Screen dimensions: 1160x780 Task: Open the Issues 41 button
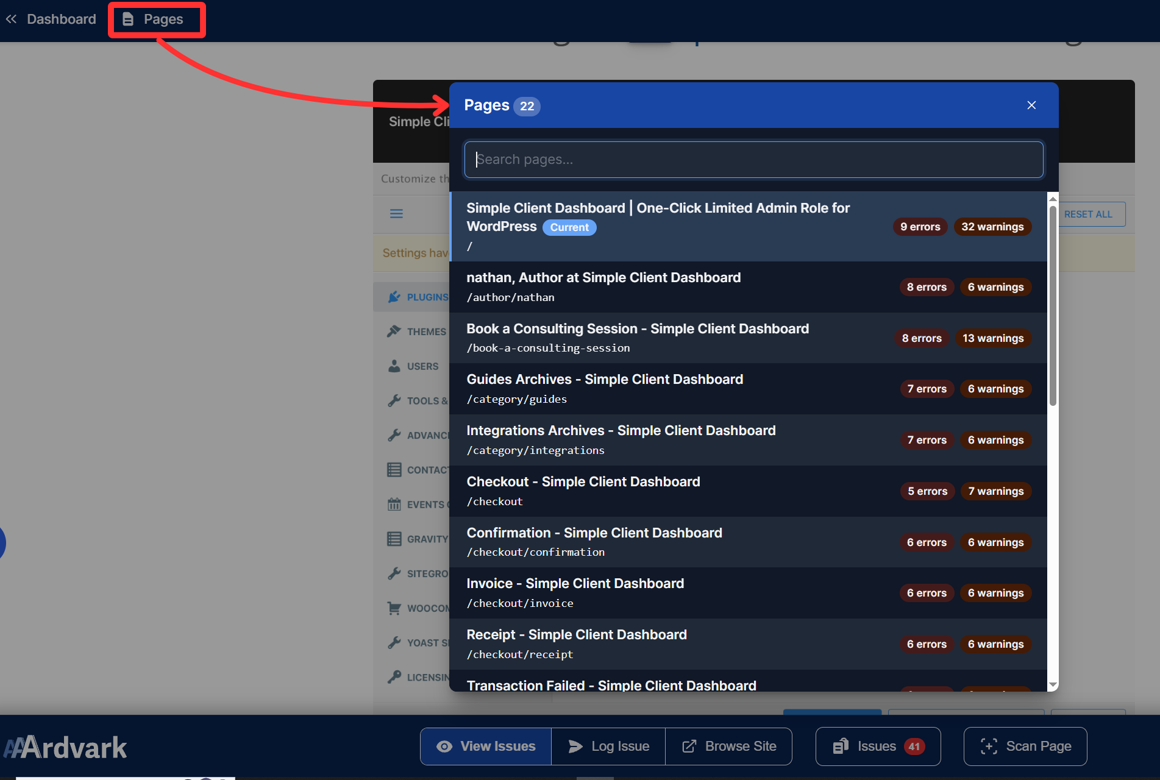[x=878, y=746]
